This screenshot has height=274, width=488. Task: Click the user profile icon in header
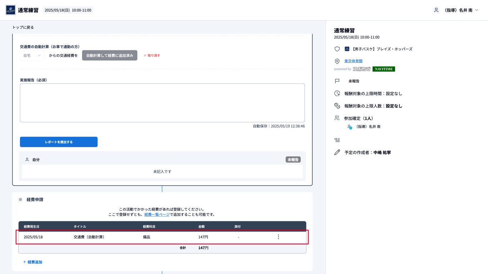coord(436,10)
